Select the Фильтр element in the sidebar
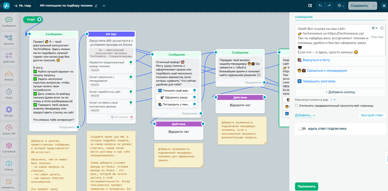The height and width of the screenshot is (191, 388). tap(9, 75)
